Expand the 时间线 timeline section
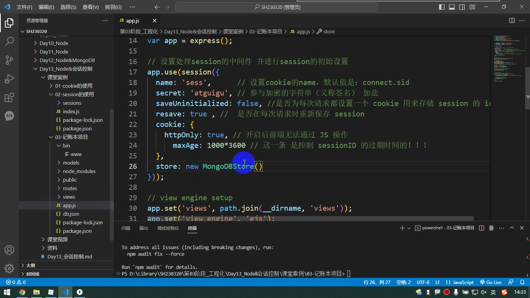 [x=66, y=274]
